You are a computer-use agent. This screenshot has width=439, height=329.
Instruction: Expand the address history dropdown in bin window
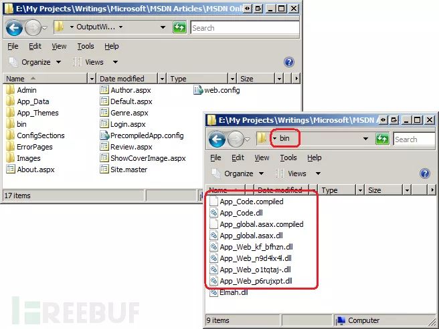[x=365, y=139]
